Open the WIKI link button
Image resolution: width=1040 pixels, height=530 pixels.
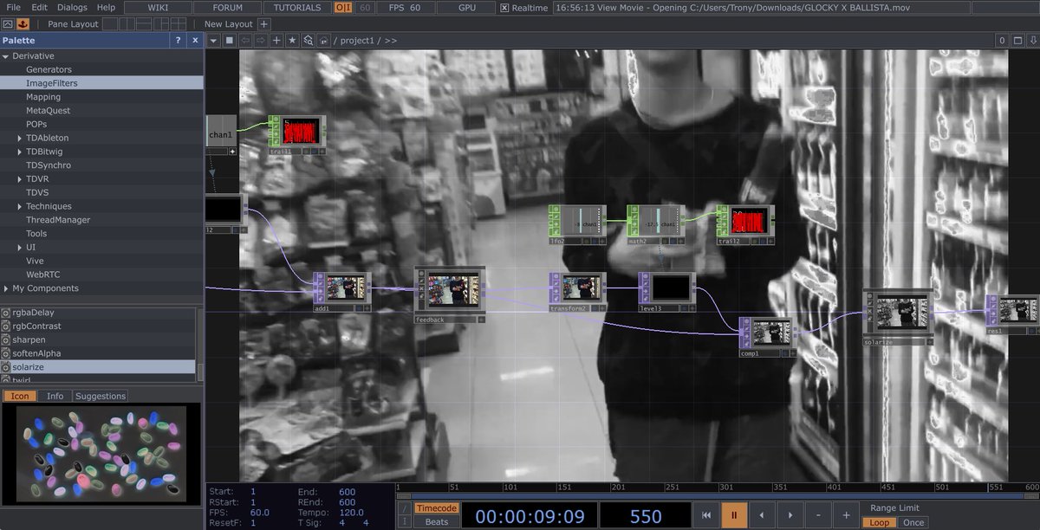click(x=158, y=8)
